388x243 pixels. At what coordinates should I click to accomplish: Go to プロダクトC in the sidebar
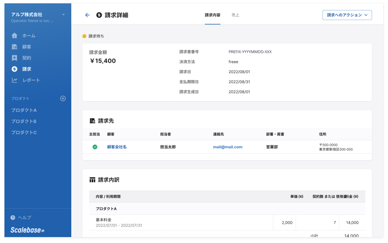pos(24,132)
